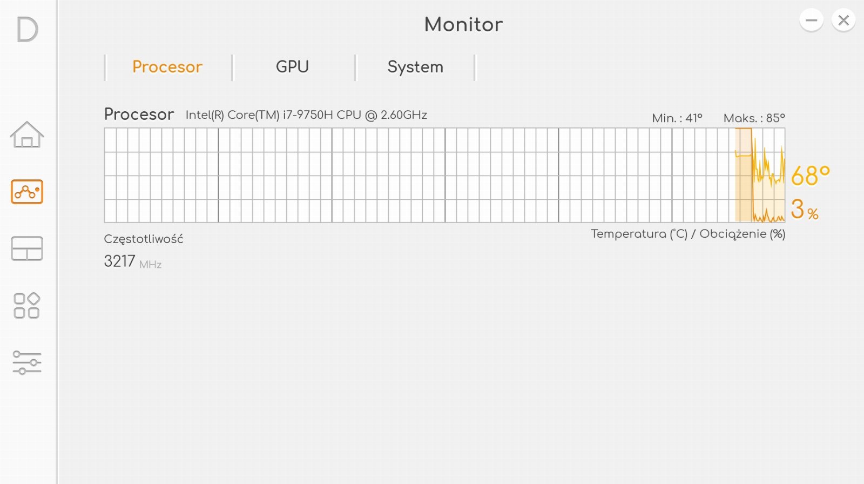This screenshot has width=864, height=484.
Task: Click the 68° current temperature reading
Action: pos(809,176)
